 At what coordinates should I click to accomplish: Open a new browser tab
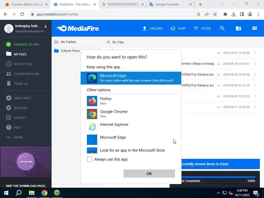(x=200, y=4)
